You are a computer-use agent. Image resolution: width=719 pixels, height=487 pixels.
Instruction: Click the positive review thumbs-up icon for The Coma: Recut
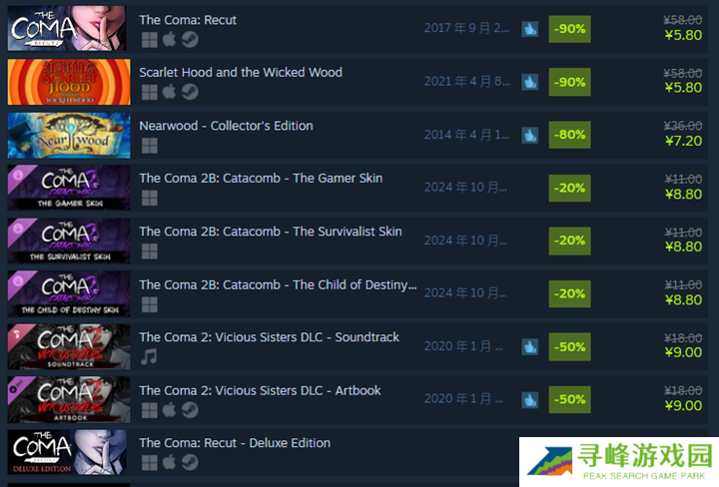point(529,29)
